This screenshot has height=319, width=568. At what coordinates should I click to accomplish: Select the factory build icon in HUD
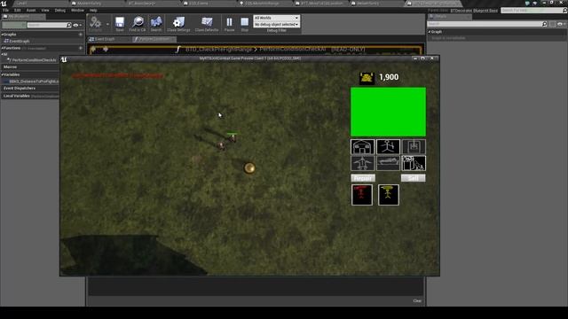click(414, 147)
